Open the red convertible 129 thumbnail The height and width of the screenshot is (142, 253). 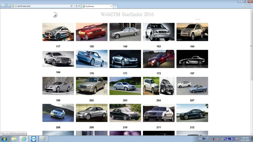[92, 32]
